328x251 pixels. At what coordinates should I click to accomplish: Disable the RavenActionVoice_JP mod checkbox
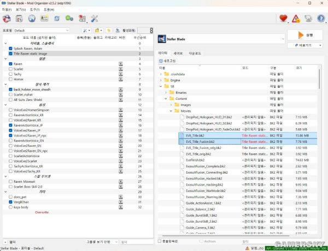[11, 125]
